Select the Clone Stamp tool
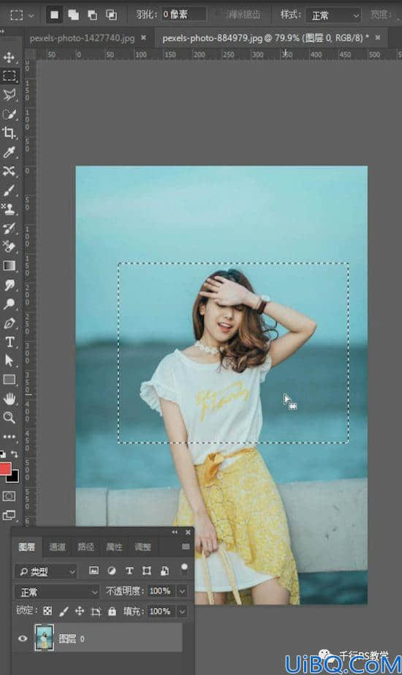 tap(9, 208)
